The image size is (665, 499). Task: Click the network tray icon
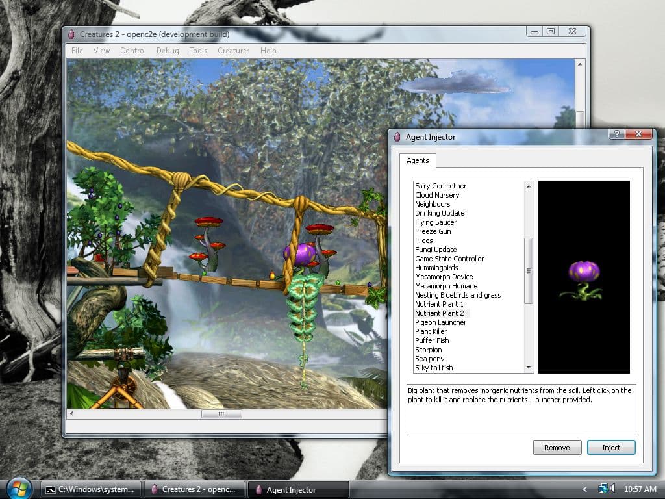(602, 489)
